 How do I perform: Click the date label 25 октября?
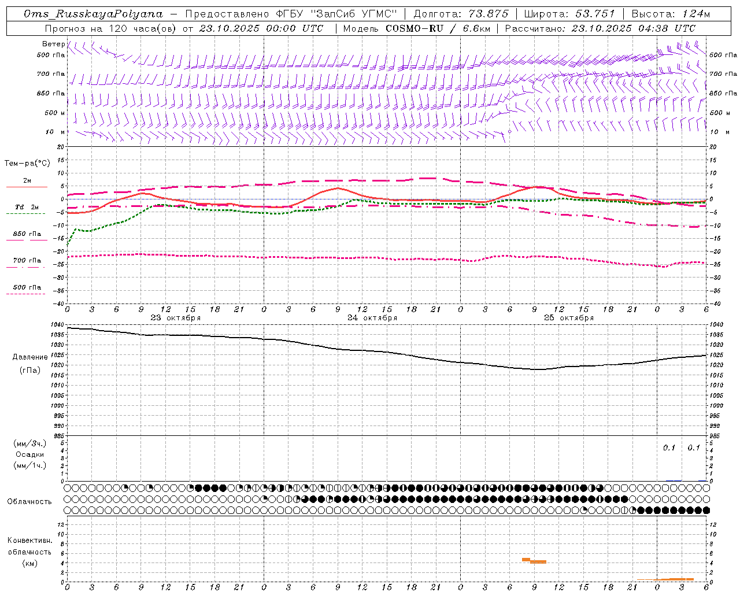pos(569,318)
